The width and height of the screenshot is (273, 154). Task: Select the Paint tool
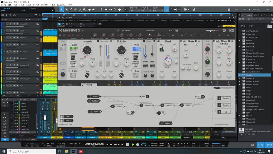pyautogui.click(x=80, y=9)
